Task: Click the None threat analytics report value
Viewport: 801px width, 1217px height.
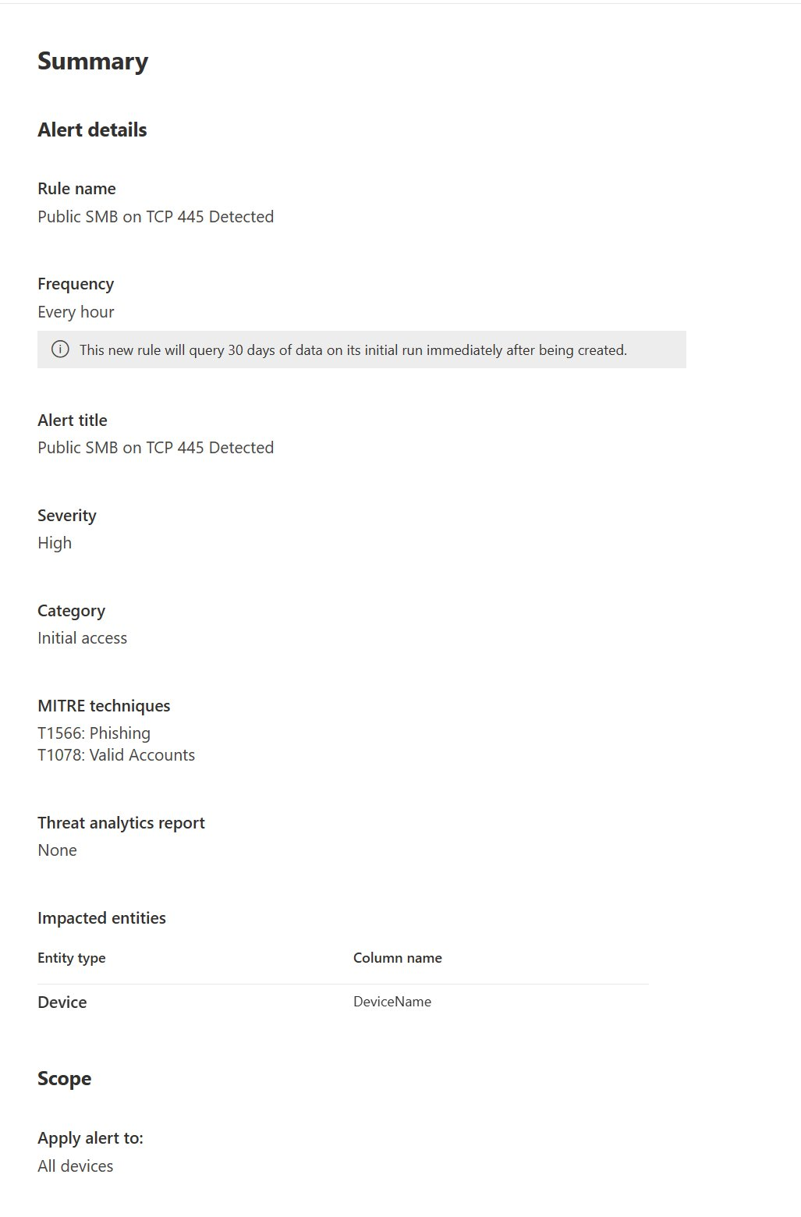Action: 57,850
